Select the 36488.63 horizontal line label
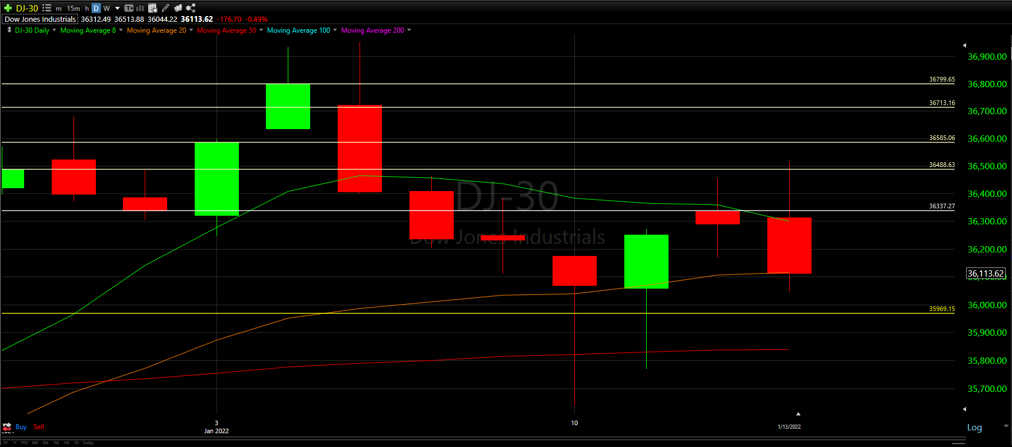1012x447 pixels. pos(942,165)
